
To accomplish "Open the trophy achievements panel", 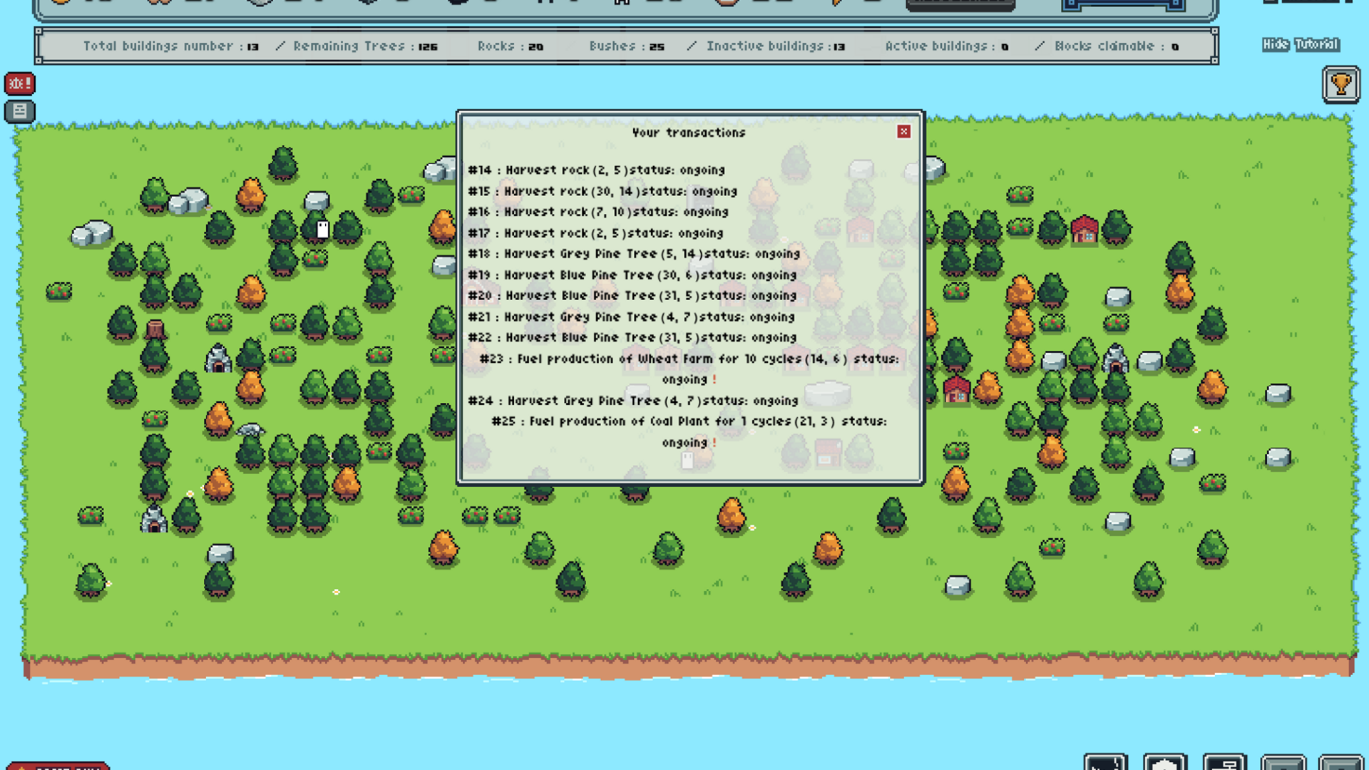I will pos(1340,85).
